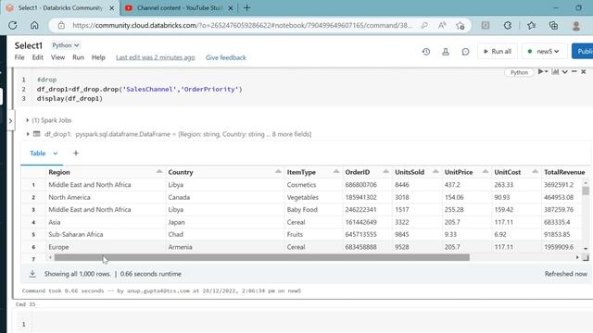
Task: Click horizontal scrollbar right arrow
Action: [x=577, y=257]
